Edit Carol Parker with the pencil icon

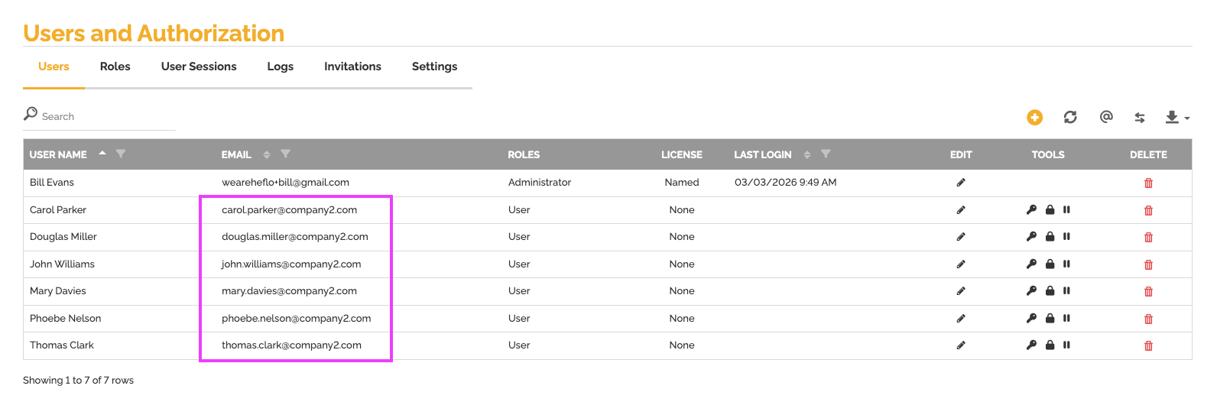pos(961,210)
